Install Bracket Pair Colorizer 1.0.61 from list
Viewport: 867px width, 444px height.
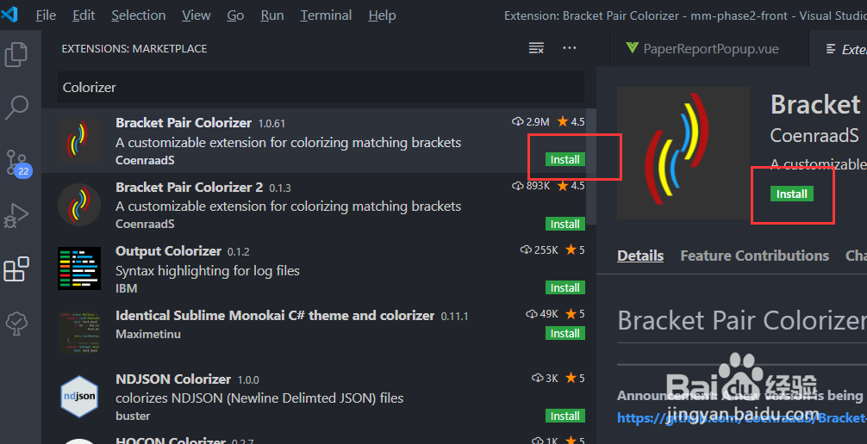tap(564, 159)
